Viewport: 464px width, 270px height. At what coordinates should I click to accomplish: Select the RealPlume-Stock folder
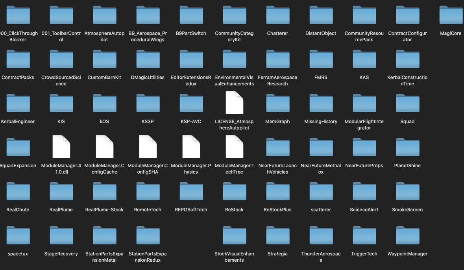coord(104,191)
